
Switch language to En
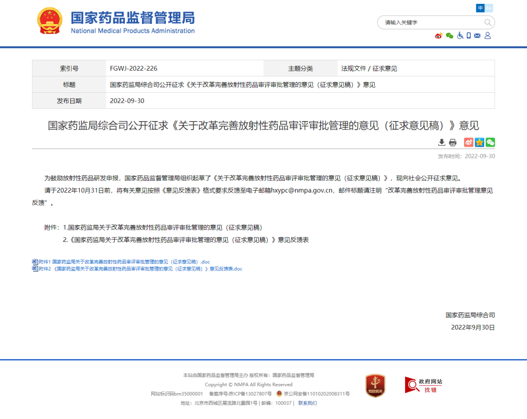[489, 8]
